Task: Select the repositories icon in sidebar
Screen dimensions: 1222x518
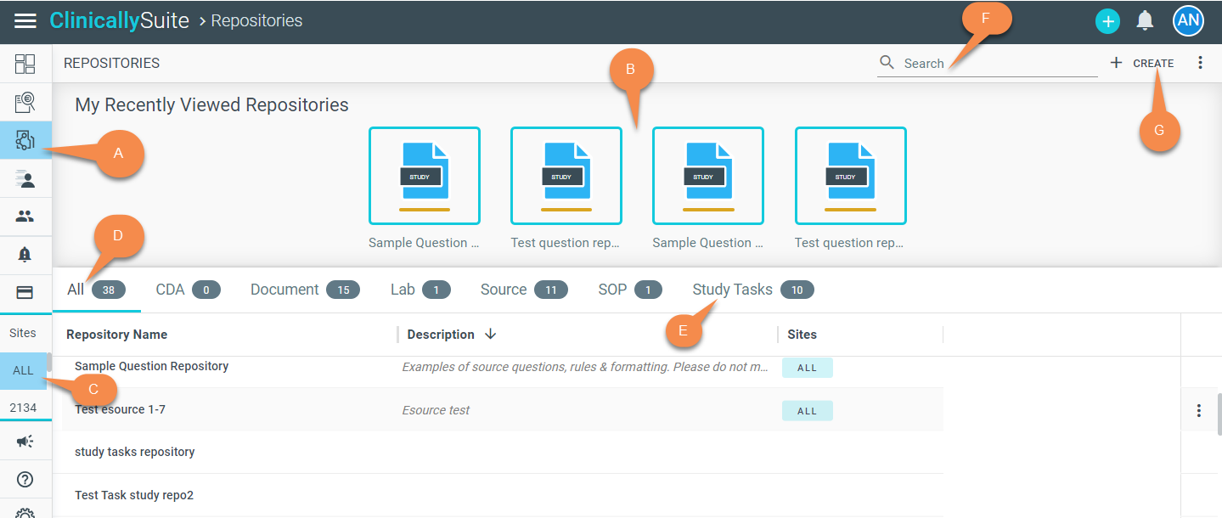Action: [x=25, y=140]
